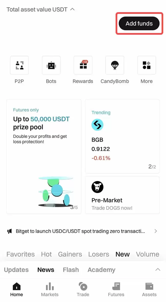Open the P2P trading section
Screen dimensions: 166x302
click(x=19, y=65)
